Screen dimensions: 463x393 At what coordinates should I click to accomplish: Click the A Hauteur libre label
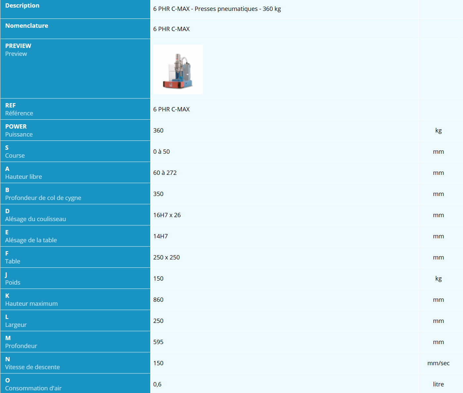click(23, 173)
